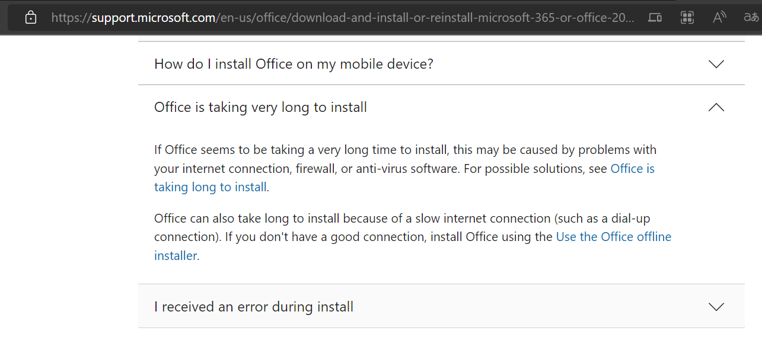The image size is (762, 347).
Task: Select the 'I received an error during install' heading
Action: (x=254, y=307)
